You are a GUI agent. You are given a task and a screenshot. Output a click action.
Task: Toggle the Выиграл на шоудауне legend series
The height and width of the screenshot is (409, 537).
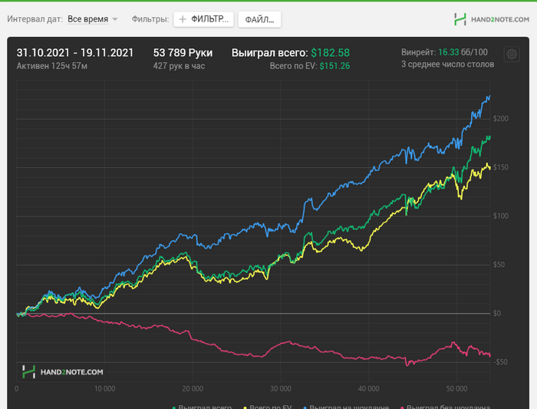[x=346, y=407]
